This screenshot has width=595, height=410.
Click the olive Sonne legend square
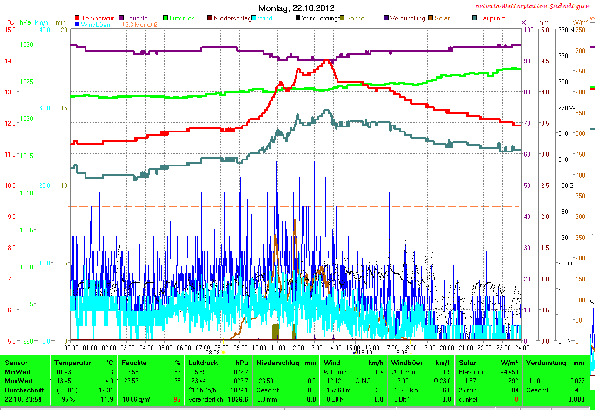[343, 19]
